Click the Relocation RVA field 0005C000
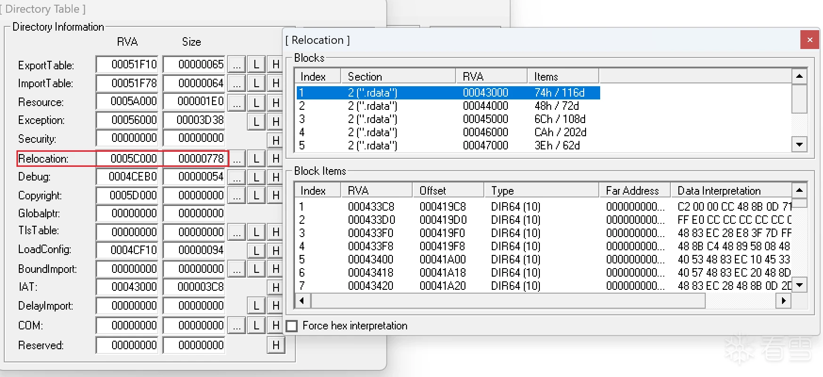Image resolution: width=823 pixels, height=377 pixels. coord(129,159)
